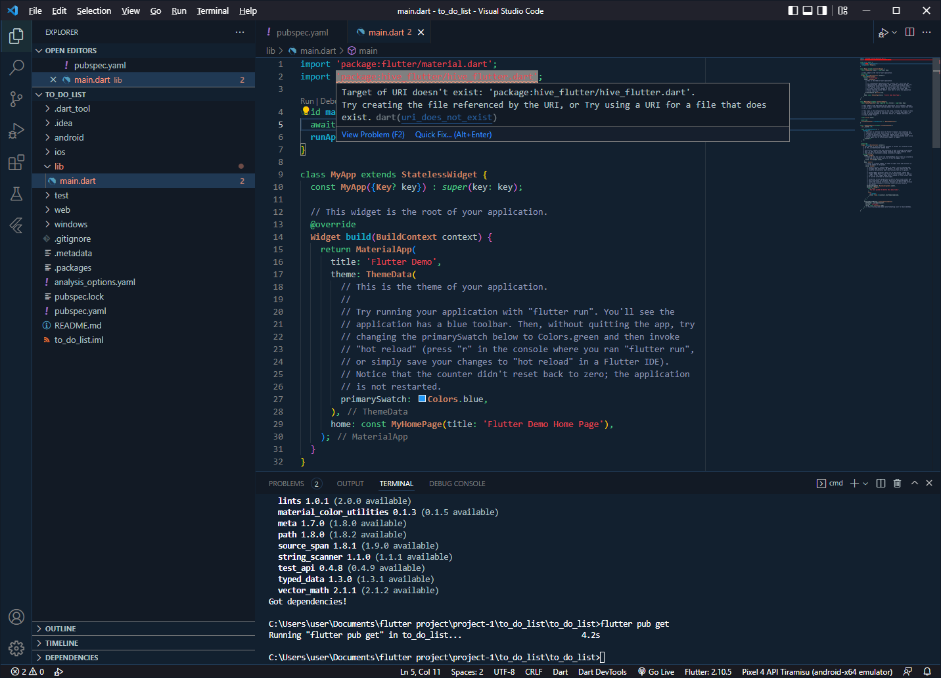Open the File menu

coord(35,11)
